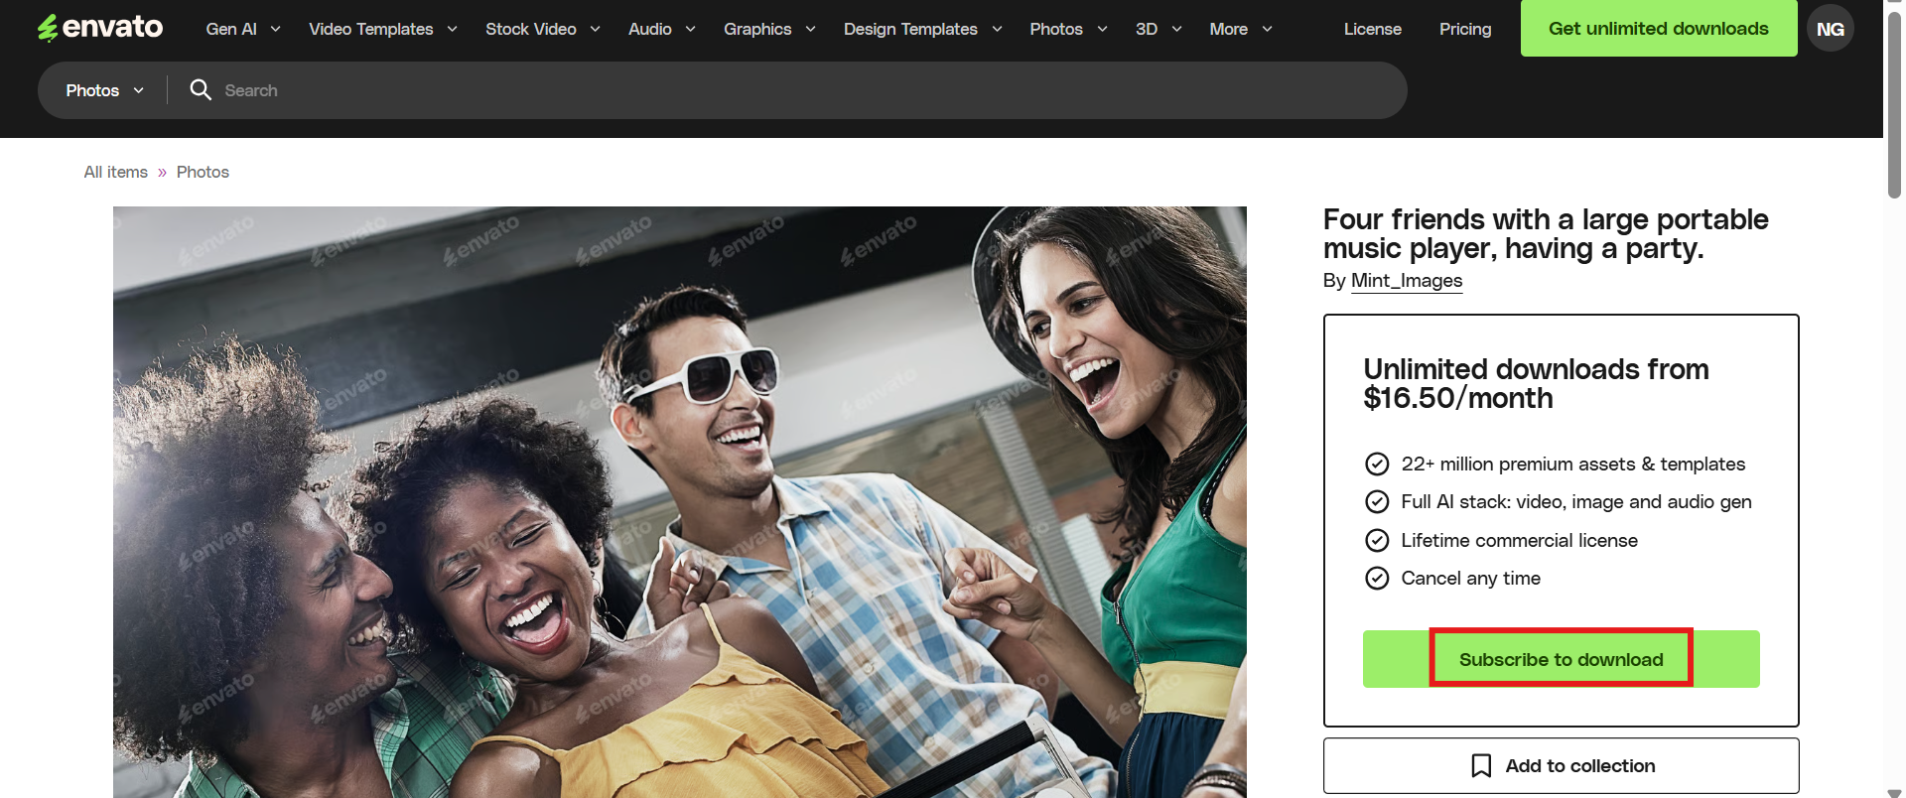
Task: Open the Pricing page
Action: (x=1465, y=29)
